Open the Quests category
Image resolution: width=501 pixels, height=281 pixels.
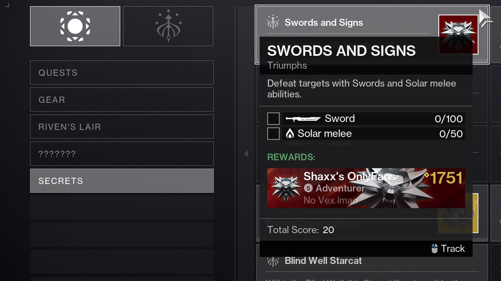121,72
